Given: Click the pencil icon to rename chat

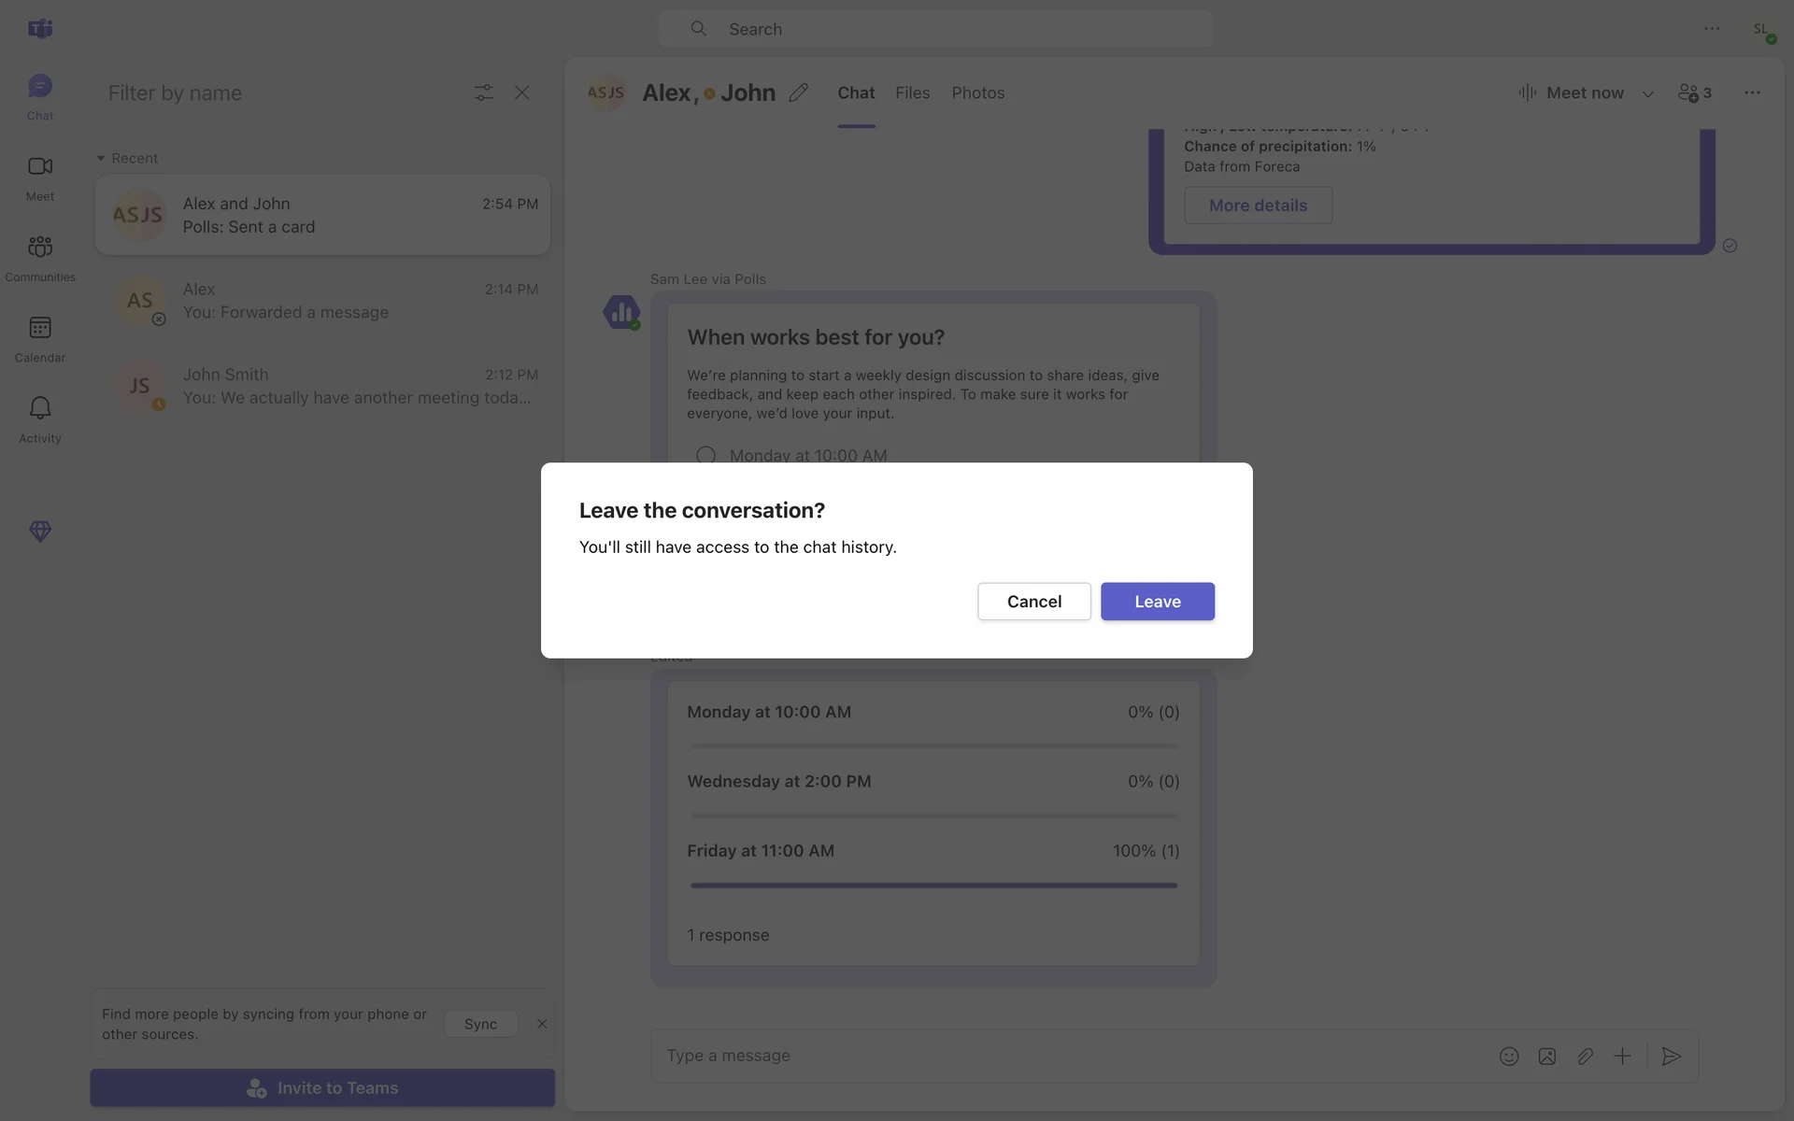Looking at the screenshot, I should [798, 92].
